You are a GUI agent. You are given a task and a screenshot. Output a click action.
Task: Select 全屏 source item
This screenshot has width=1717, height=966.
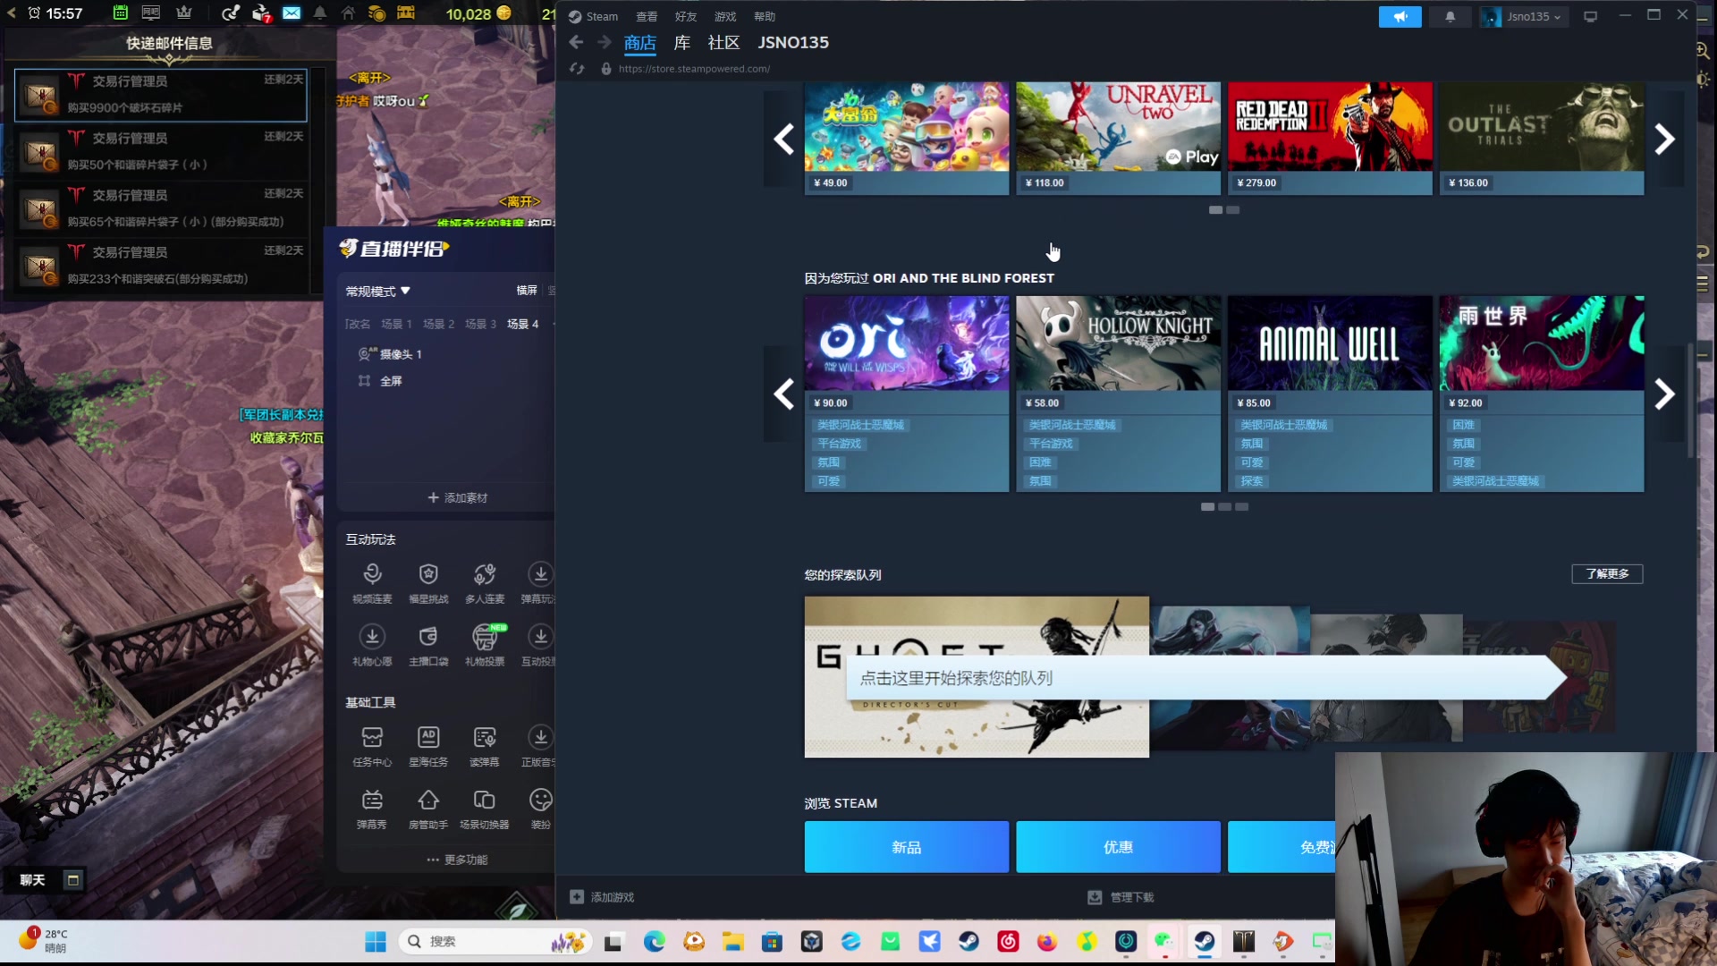click(x=380, y=381)
